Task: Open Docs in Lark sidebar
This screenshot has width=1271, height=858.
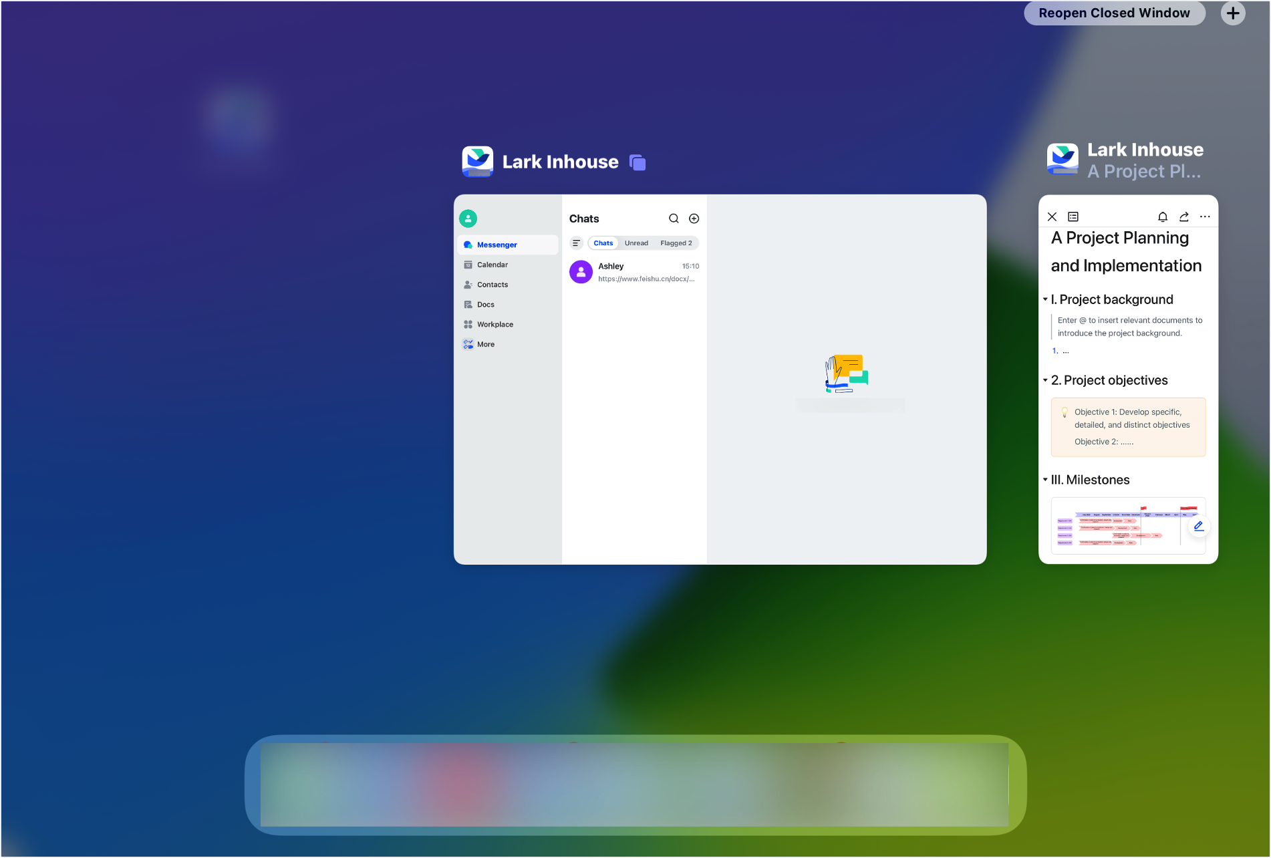Action: tap(508, 305)
